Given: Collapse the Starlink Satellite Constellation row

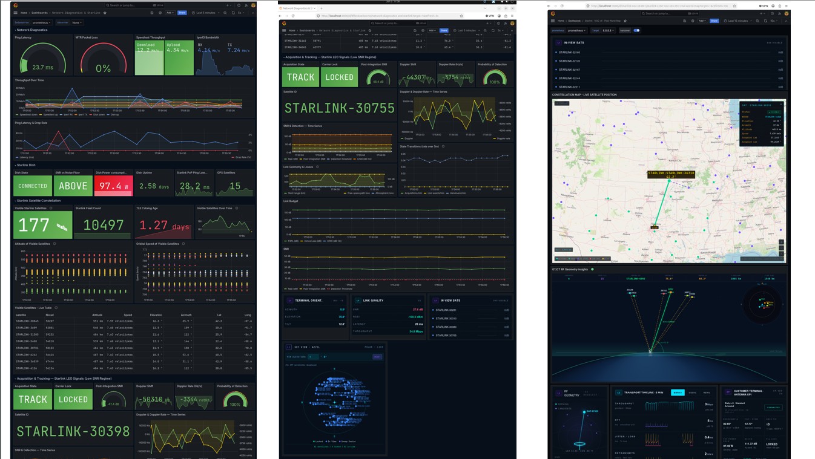Looking at the screenshot, I should [38, 201].
